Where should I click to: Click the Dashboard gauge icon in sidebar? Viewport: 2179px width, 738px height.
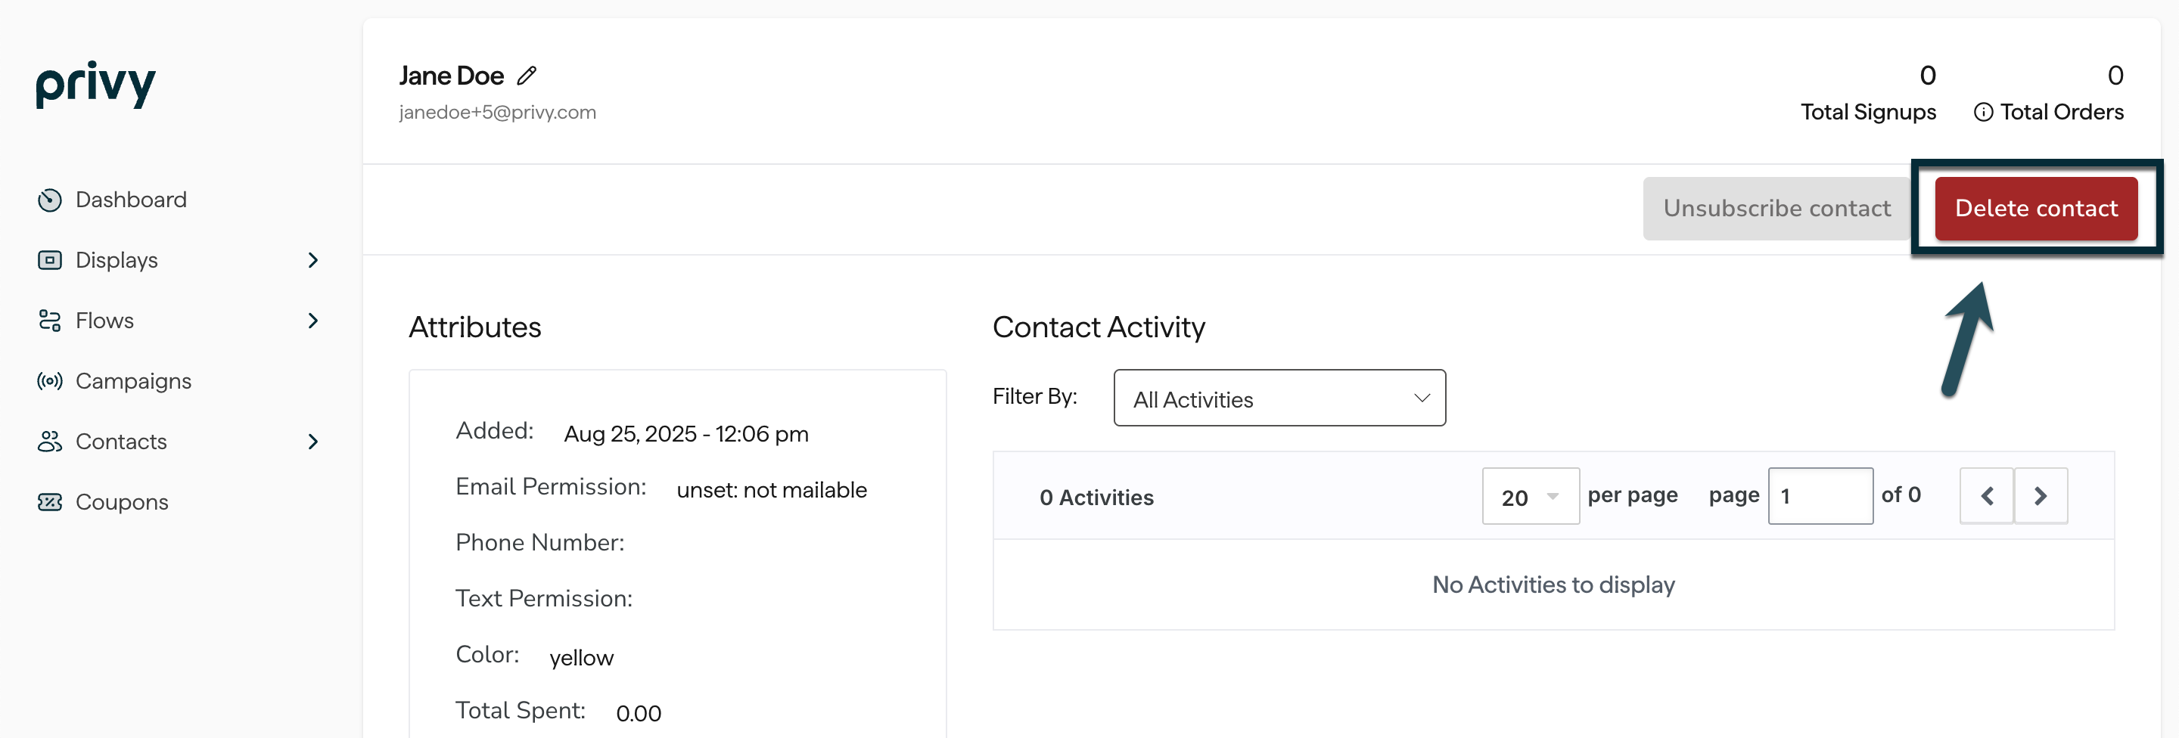tap(50, 200)
